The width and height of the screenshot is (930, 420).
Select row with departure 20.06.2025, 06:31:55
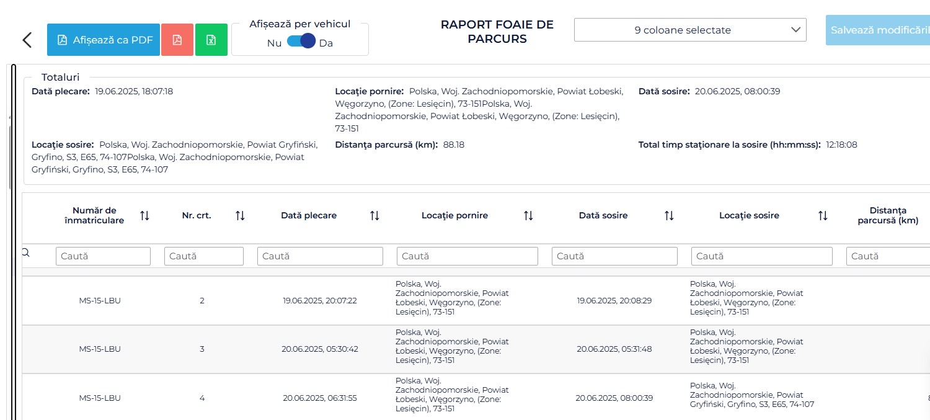tap(320, 398)
